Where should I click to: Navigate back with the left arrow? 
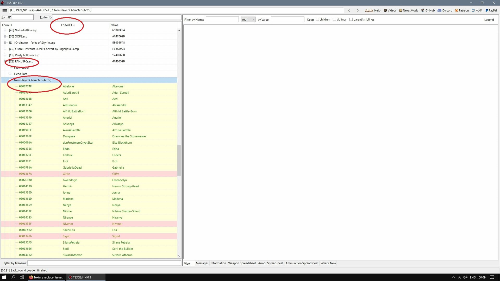(349, 10)
